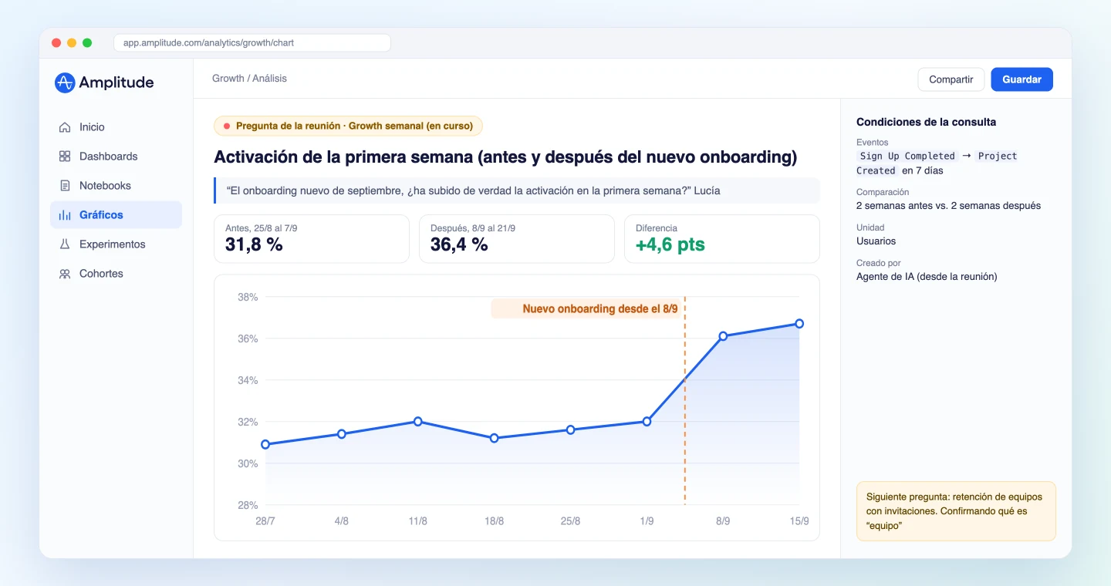
Task: Go to Dashboards section
Action: click(116, 157)
